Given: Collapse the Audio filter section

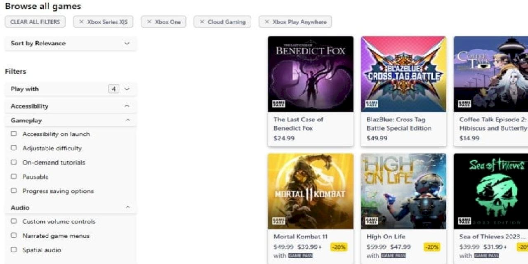Looking at the screenshot, I should (128, 207).
